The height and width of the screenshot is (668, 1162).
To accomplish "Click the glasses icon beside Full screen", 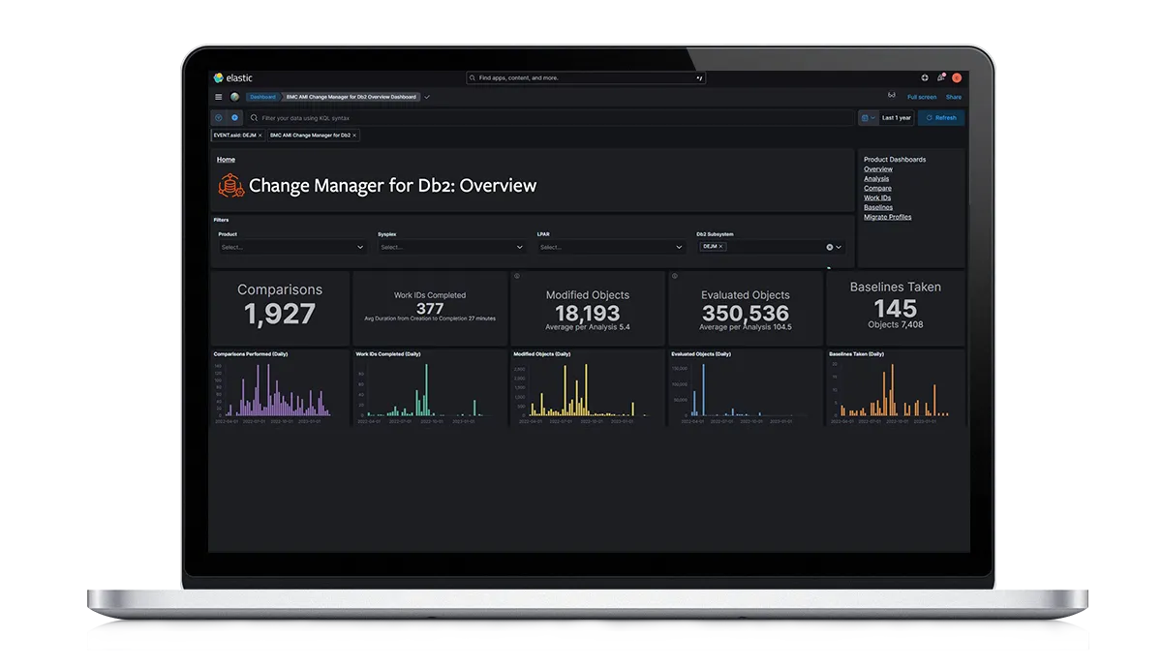I will 892,97.
